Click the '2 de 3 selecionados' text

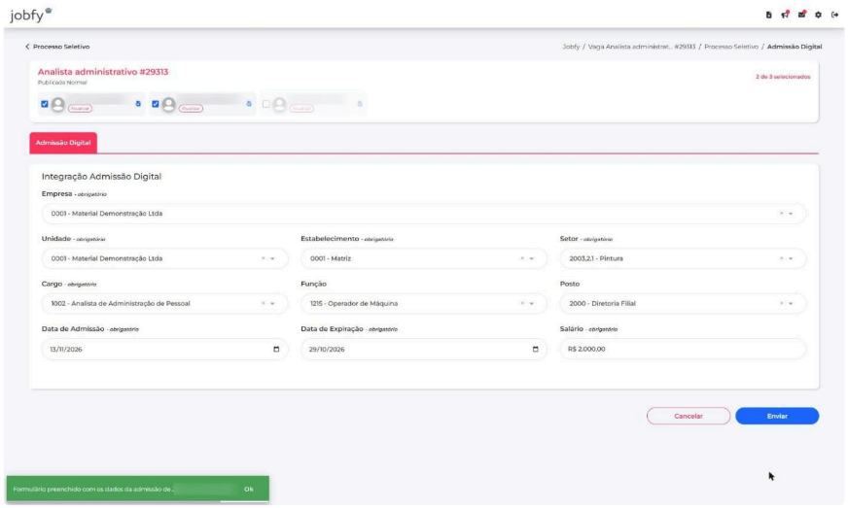pos(783,77)
